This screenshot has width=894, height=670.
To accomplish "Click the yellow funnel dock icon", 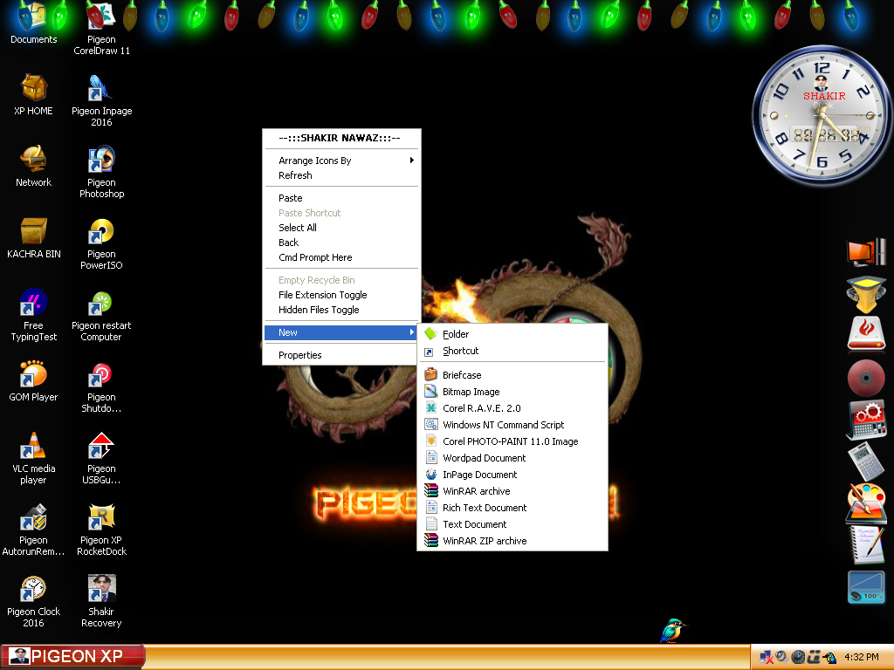I will (866, 295).
